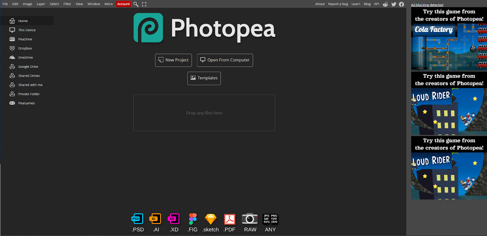Open the Blog link
The image size is (487, 236).
[367, 4]
